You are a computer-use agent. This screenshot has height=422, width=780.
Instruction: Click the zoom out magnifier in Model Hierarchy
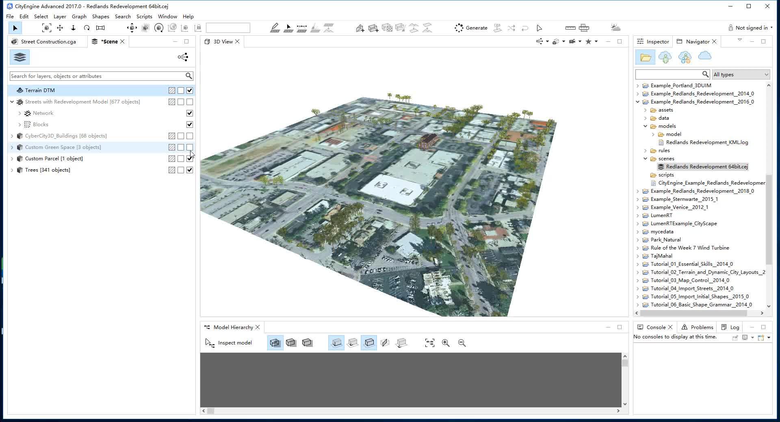462,343
